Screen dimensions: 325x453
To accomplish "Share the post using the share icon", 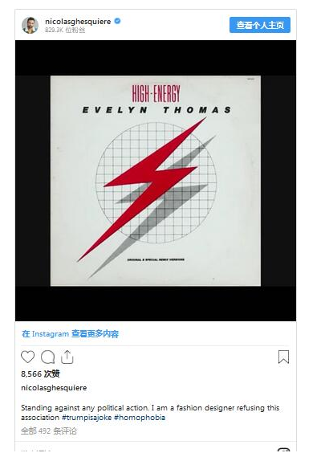I will (x=67, y=357).
